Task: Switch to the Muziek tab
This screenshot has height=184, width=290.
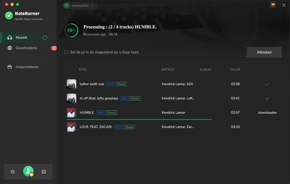Action: (x=29, y=37)
